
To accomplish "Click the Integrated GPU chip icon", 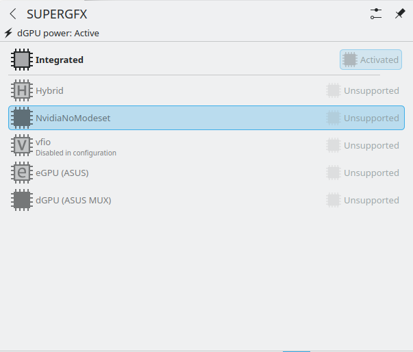I will [x=22, y=60].
